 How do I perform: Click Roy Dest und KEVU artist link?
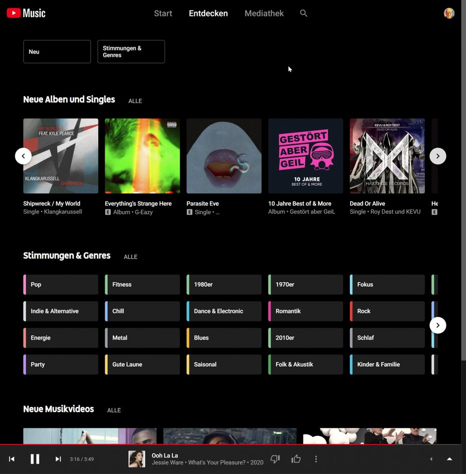(x=395, y=211)
